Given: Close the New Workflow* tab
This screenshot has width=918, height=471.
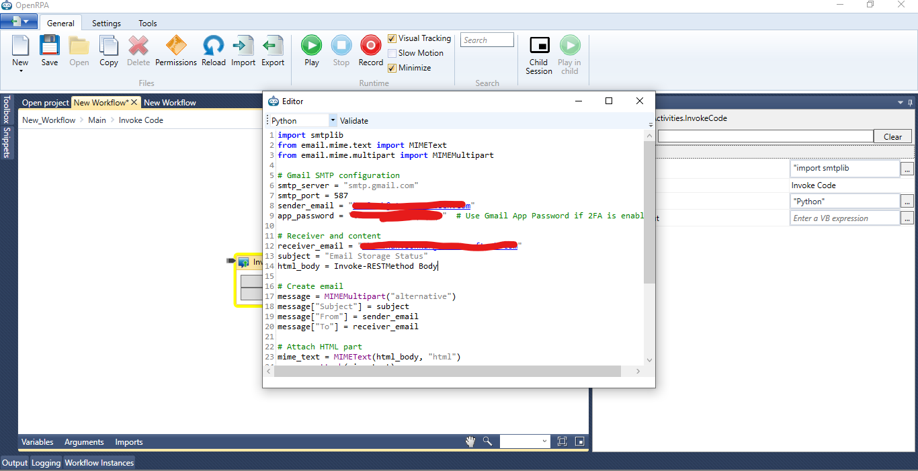Looking at the screenshot, I should tap(134, 102).
